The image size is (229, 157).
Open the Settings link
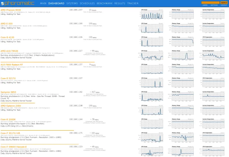point(214,5)
